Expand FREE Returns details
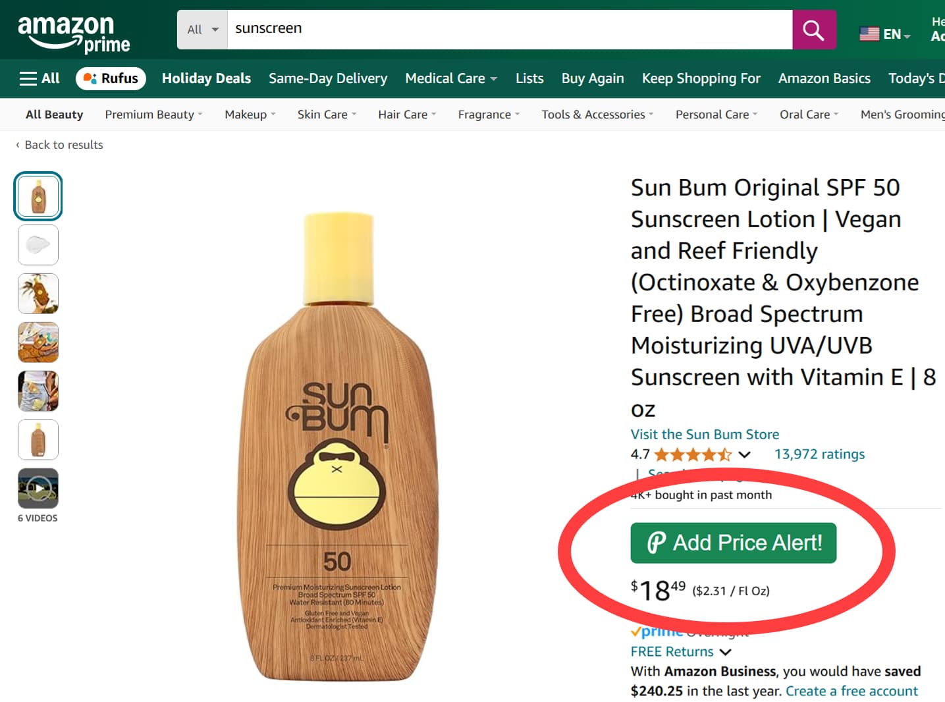Screen dimensions: 945x702 click(x=681, y=651)
